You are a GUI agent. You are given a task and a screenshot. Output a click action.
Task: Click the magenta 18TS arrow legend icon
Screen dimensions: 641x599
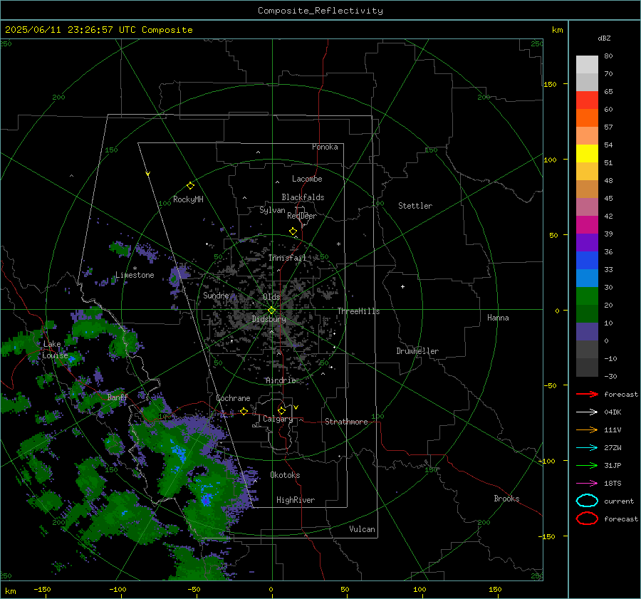(x=587, y=484)
